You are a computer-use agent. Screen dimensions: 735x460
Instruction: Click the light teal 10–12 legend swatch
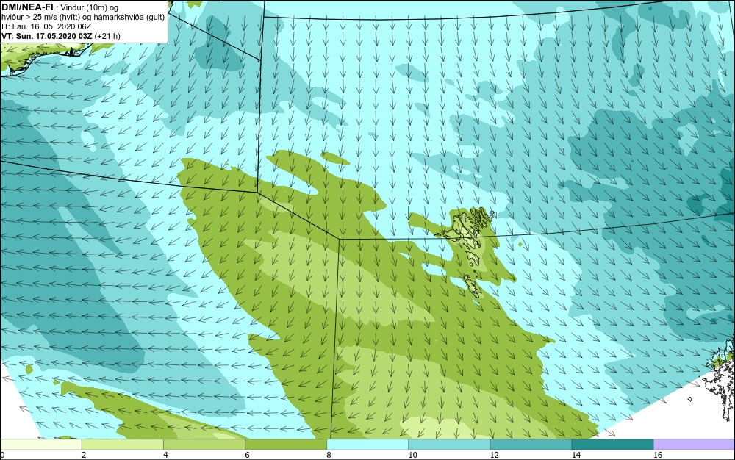tap(448, 444)
